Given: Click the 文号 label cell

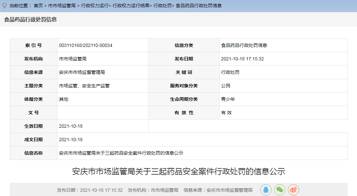Looking at the screenshot, I should click(x=34, y=113).
